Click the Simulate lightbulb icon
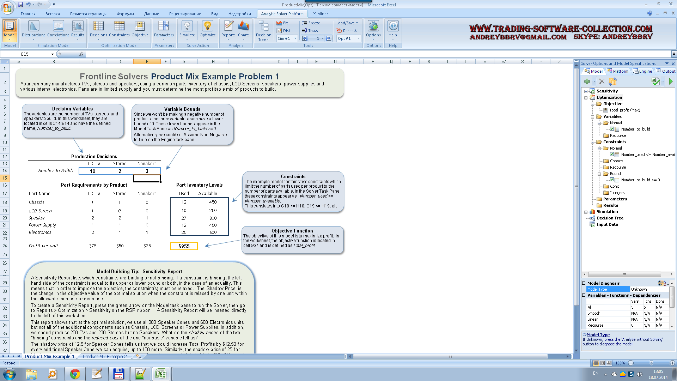 pos(187,26)
